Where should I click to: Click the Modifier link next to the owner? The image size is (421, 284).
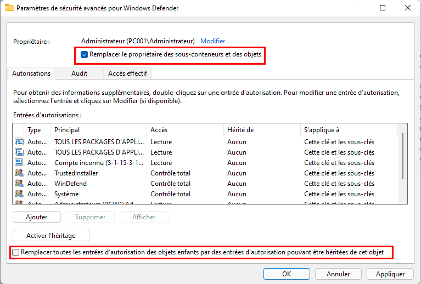pos(212,41)
